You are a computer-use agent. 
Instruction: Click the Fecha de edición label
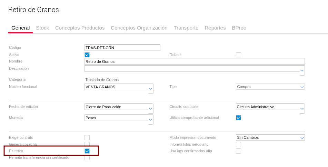coord(23,107)
